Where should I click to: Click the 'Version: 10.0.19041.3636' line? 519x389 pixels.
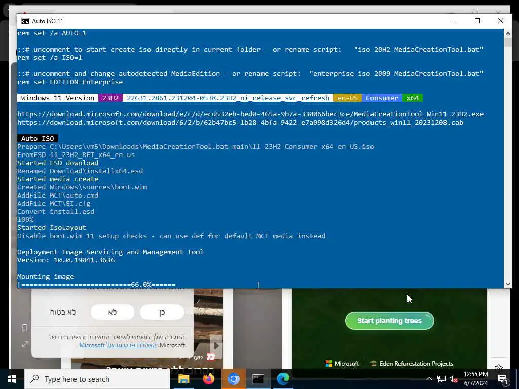[66, 260]
